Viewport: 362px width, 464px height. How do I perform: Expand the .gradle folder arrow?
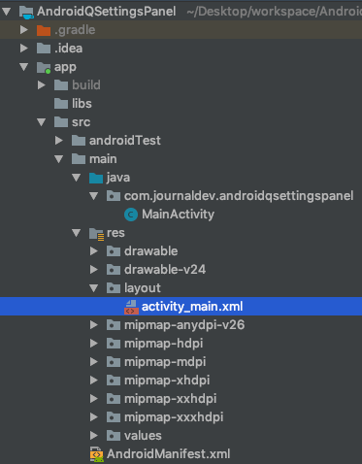[x=24, y=30]
